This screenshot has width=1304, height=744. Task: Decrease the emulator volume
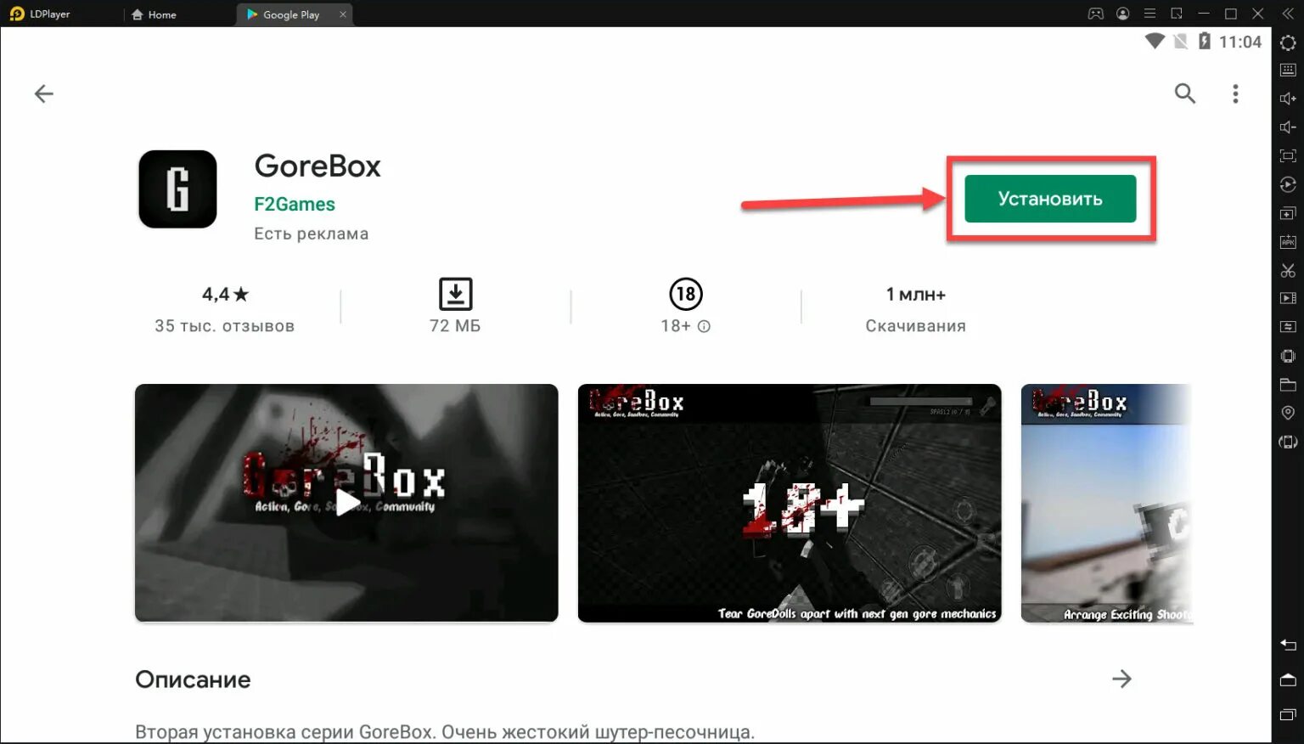point(1288,127)
